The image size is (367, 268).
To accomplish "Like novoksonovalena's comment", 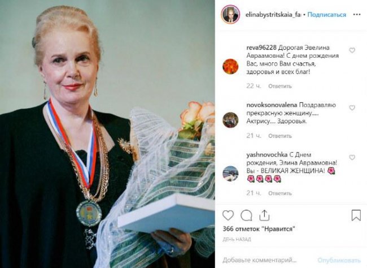I will 352,107.
